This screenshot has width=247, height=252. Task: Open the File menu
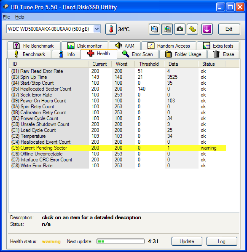tap(6, 17)
